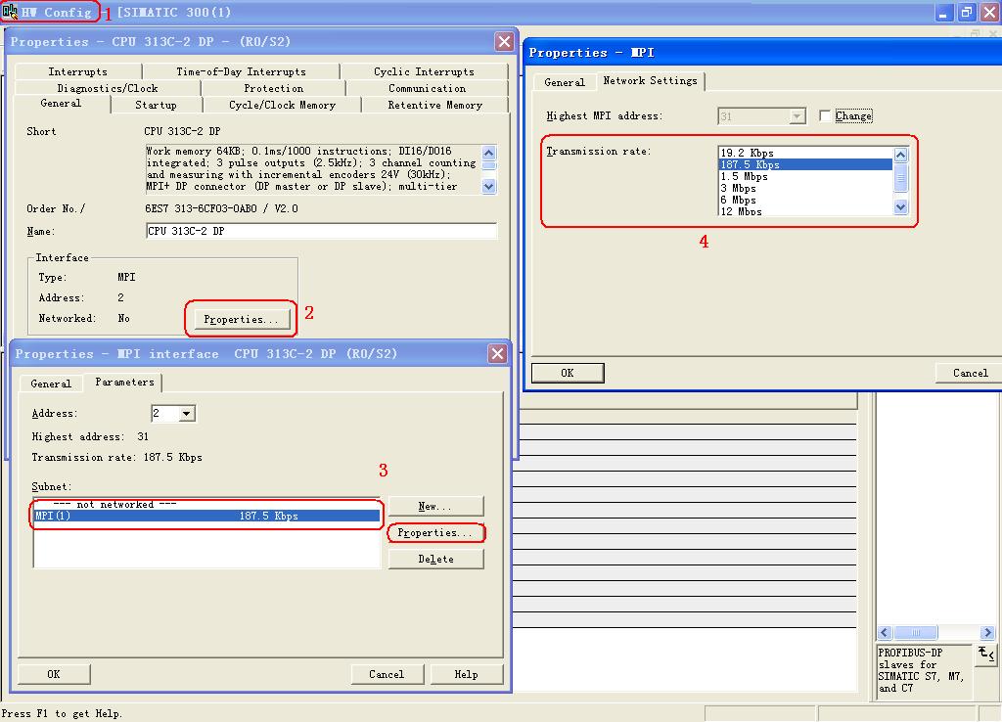1002x722 pixels.
Task: Click the catalog info toggle button icon
Action: click(x=985, y=654)
